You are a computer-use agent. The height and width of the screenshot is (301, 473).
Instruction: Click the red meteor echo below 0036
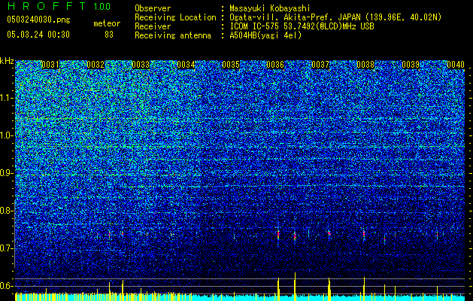pyautogui.click(x=278, y=235)
